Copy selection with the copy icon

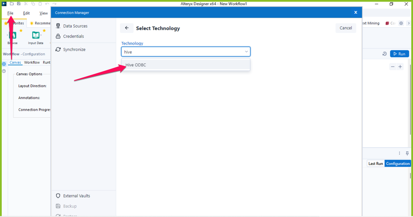click(x=33, y=4)
